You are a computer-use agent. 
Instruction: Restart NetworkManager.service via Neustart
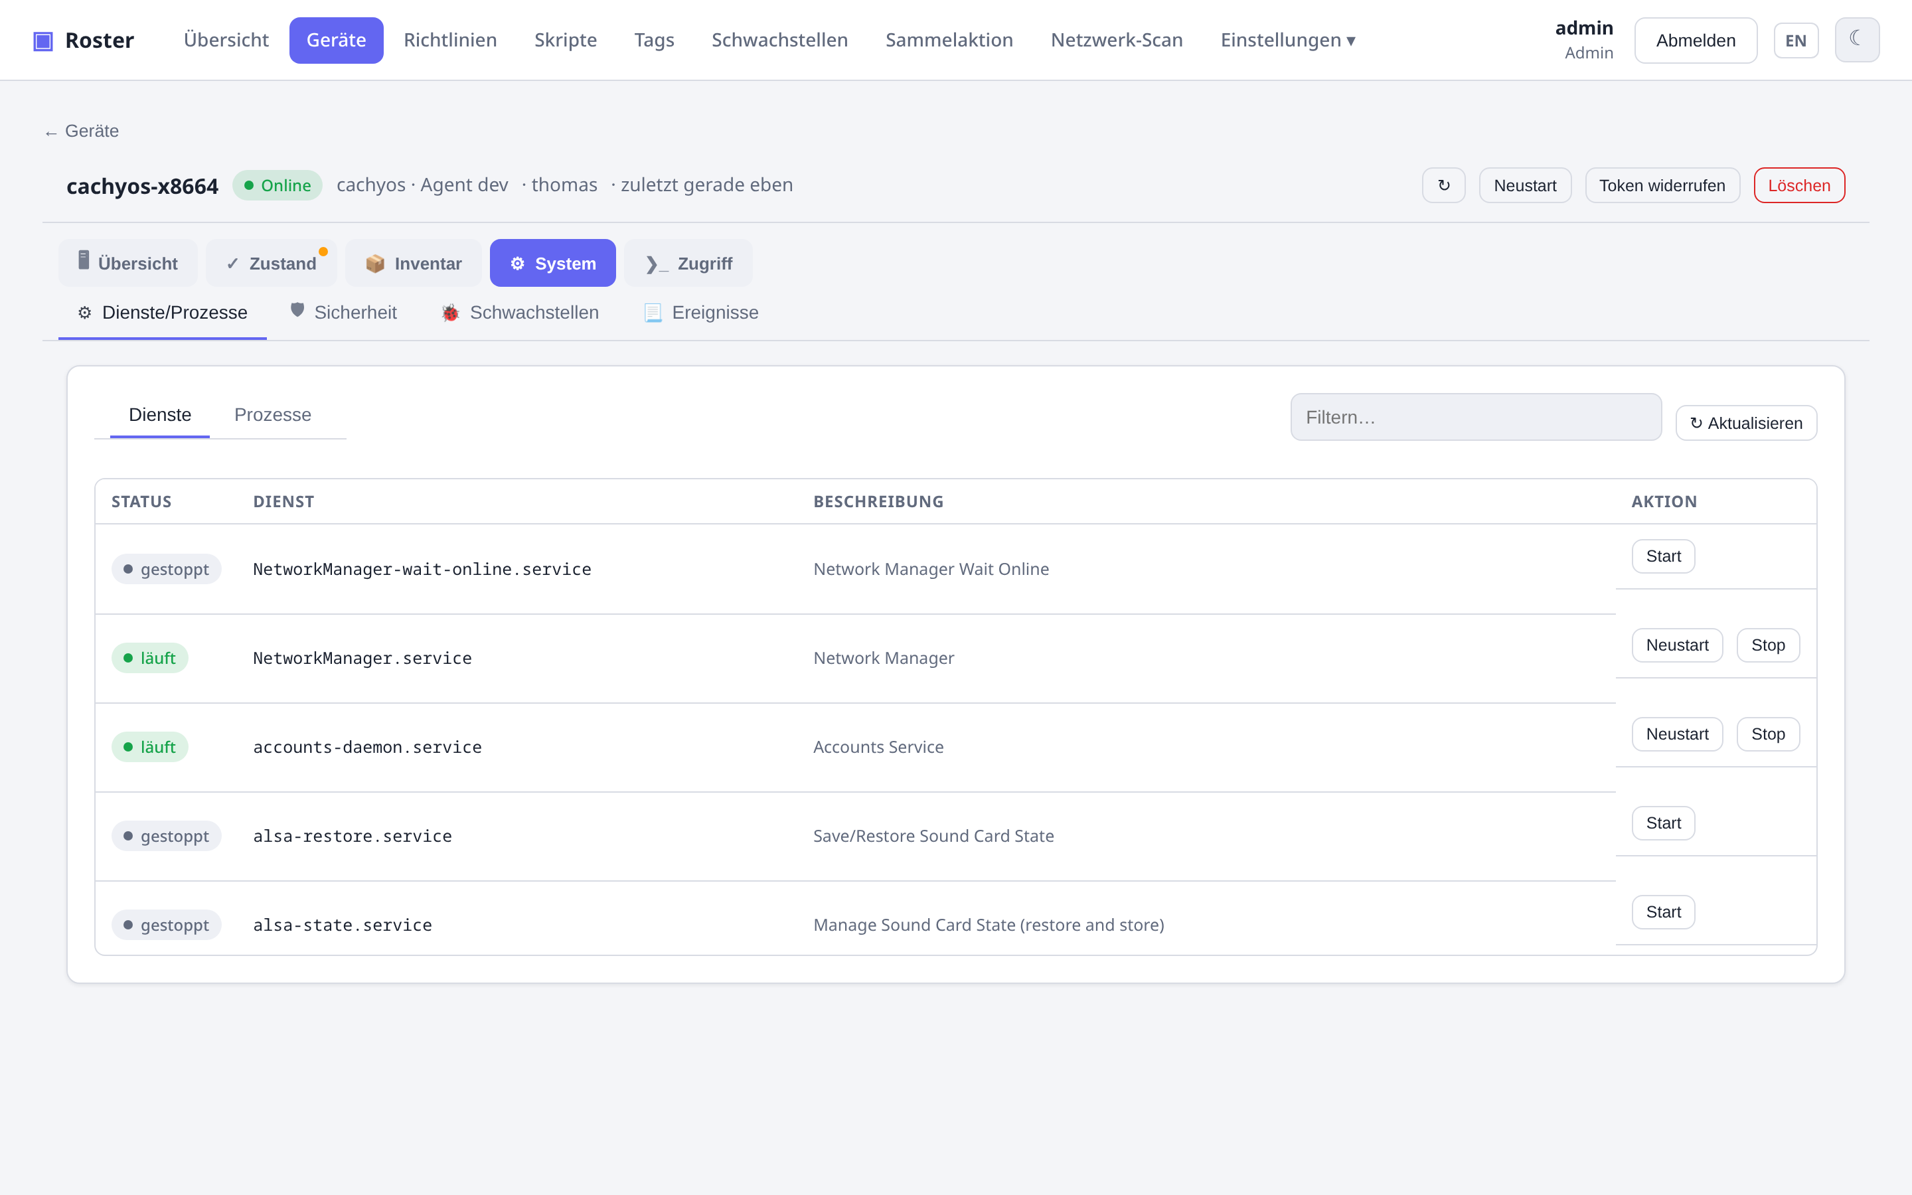pos(1676,645)
